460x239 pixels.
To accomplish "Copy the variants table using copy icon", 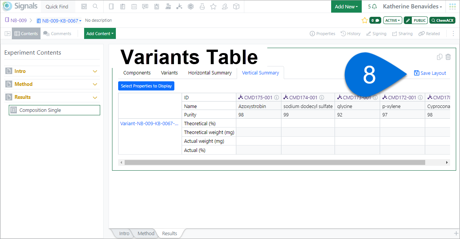I will (440, 57).
